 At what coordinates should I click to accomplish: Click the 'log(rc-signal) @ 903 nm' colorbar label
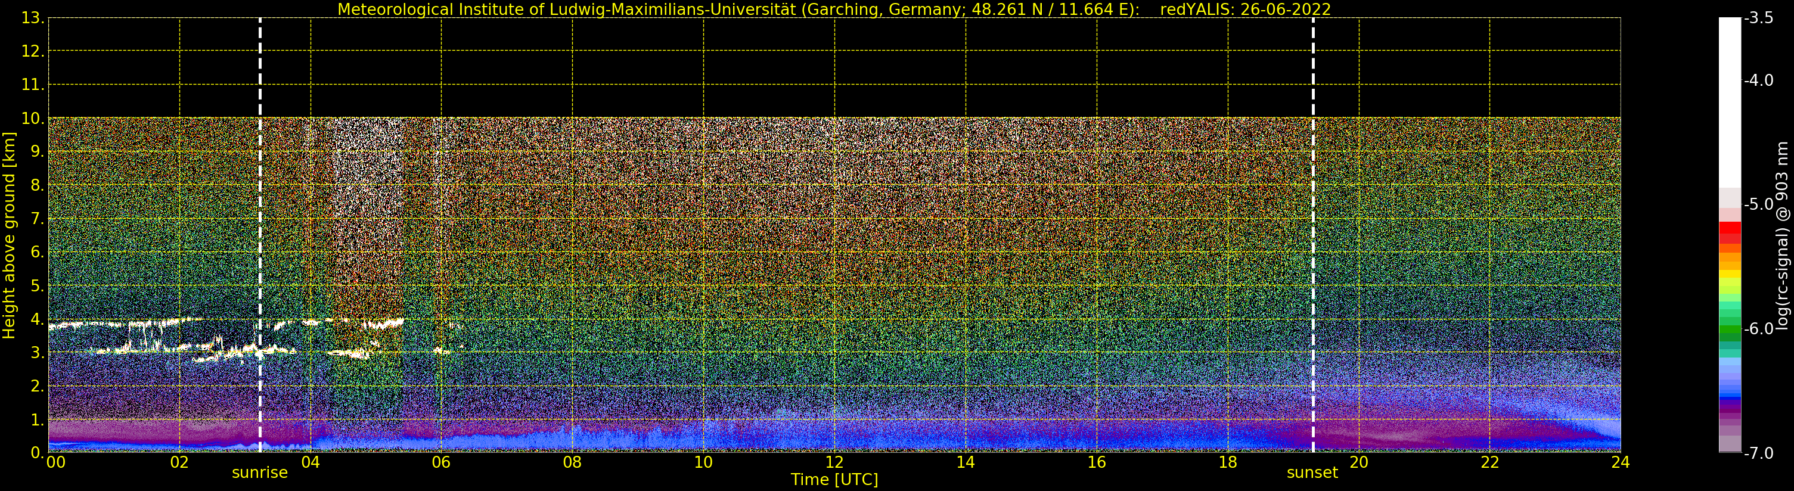point(1782,235)
